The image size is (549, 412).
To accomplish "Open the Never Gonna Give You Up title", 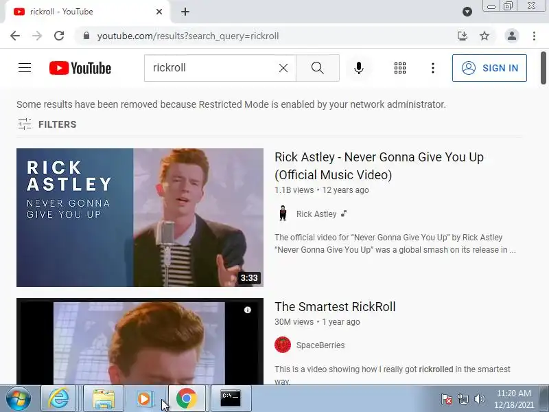I will tap(379, 165).
